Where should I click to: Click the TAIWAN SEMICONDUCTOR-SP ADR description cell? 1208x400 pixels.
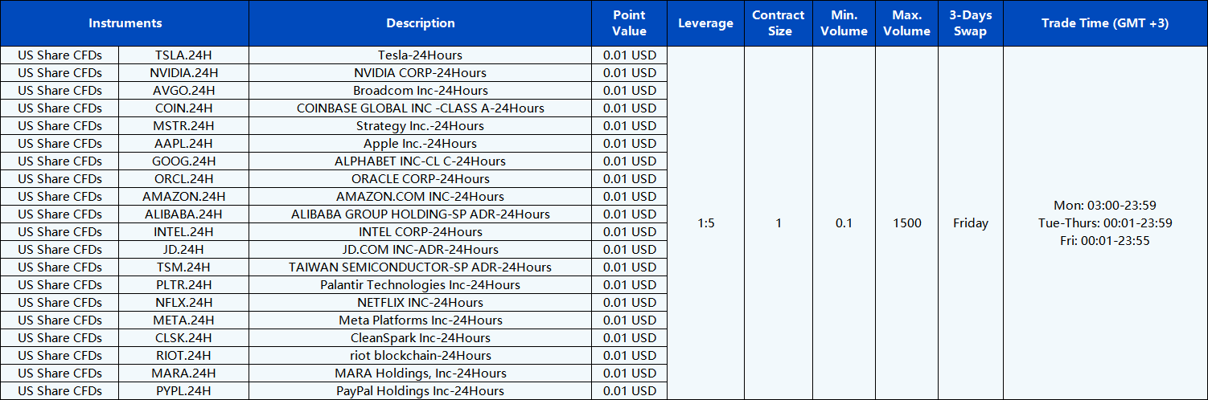420,267
